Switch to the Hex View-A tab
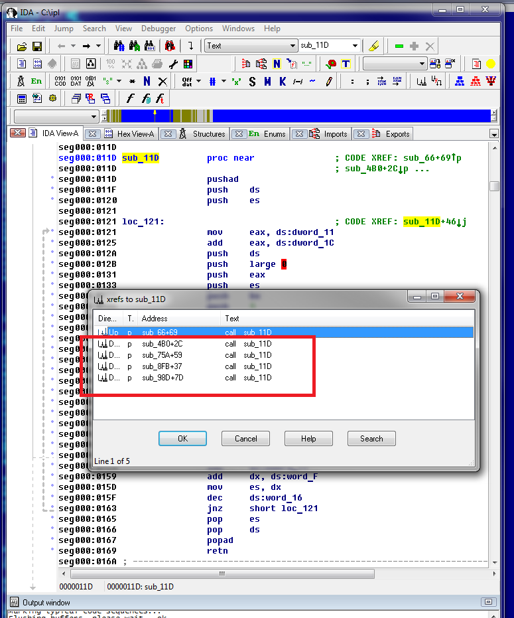514x618 pixels. tap(135, 133)
